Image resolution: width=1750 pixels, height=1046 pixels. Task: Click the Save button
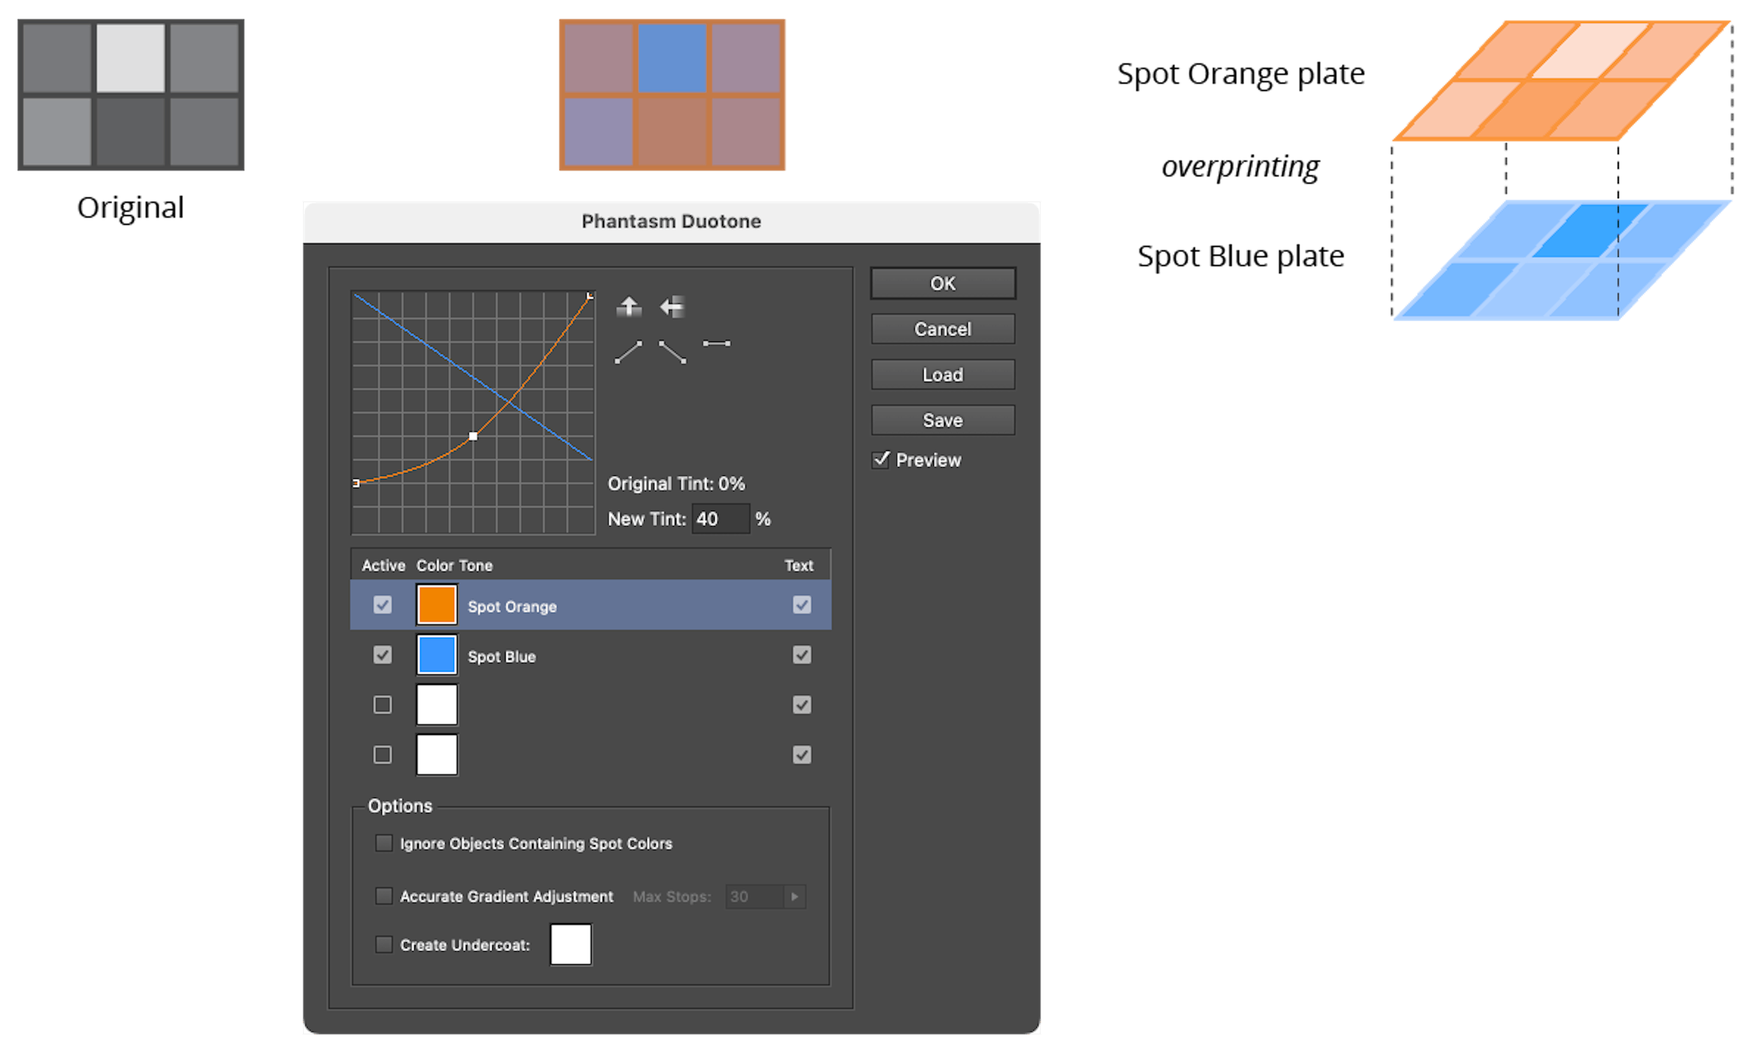tap(942, 419)
